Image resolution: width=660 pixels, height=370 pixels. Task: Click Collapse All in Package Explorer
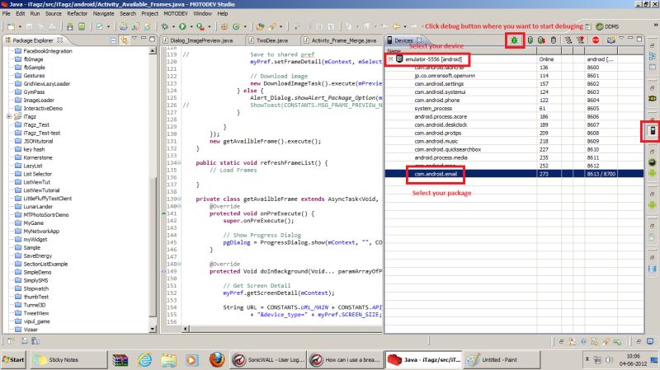113,40
